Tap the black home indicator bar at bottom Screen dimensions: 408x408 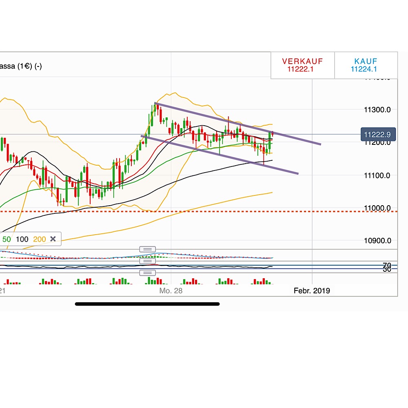coord(147,304)
